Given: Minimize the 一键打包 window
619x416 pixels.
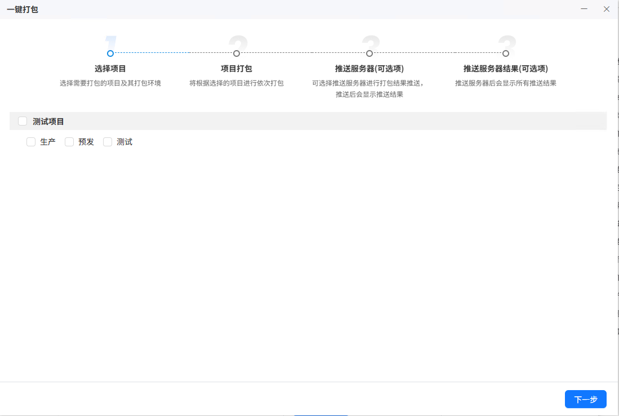Looking at the screenshot, I should [x=584, y=9].
